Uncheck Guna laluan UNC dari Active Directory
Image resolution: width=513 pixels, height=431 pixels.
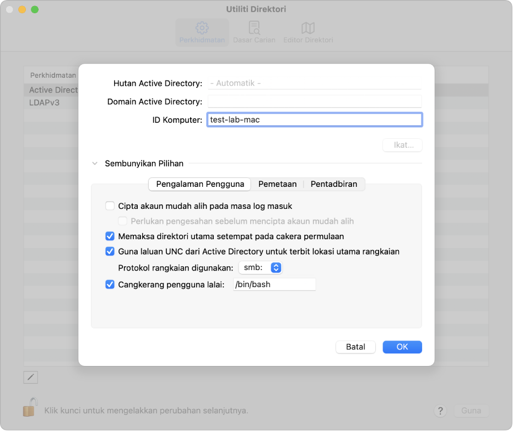[x=110, y=251]
